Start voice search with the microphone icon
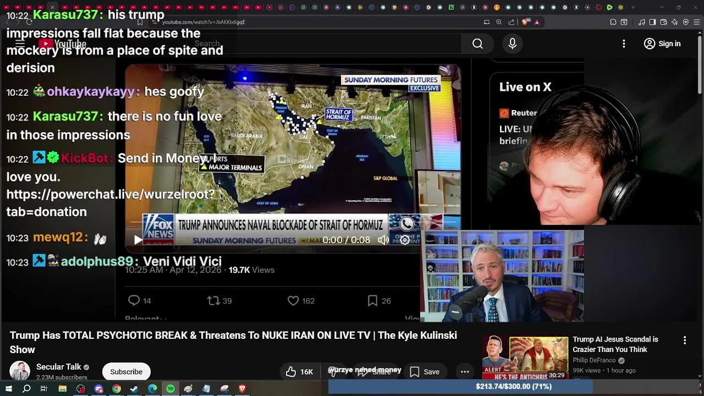704x396 pixels. [x=512, y=43]
